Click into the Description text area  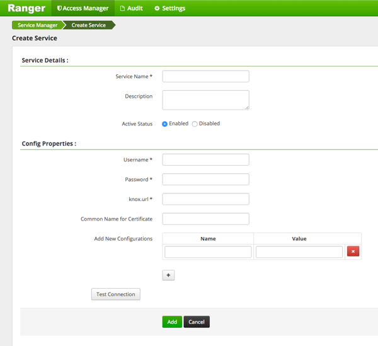205,100
